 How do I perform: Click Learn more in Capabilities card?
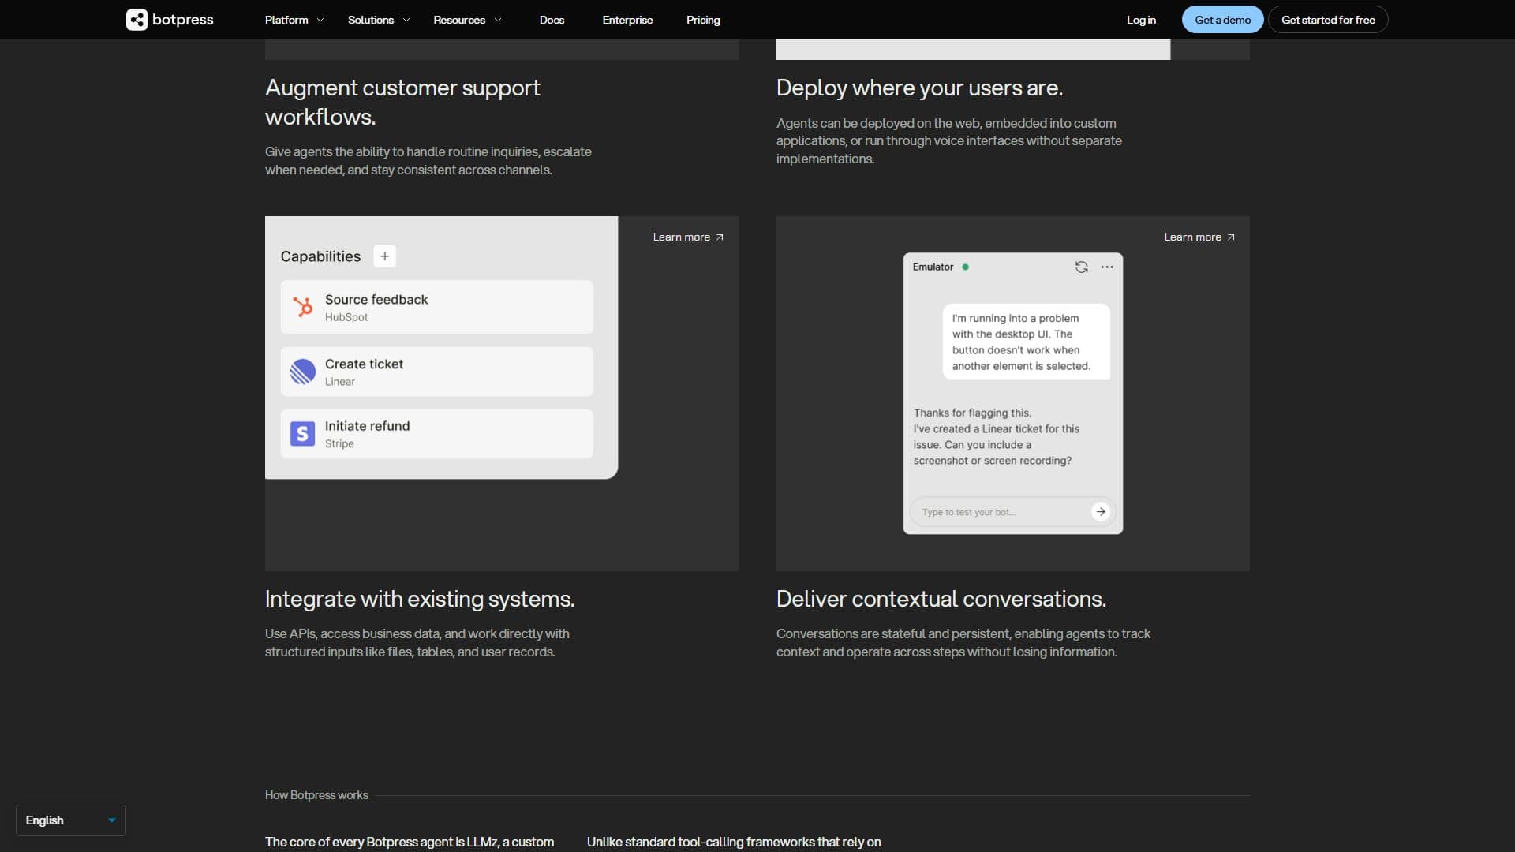tap(688, 237)
